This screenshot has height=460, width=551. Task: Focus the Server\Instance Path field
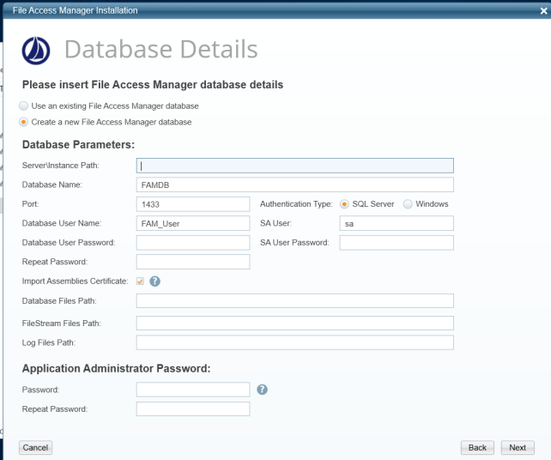[295, 166]
